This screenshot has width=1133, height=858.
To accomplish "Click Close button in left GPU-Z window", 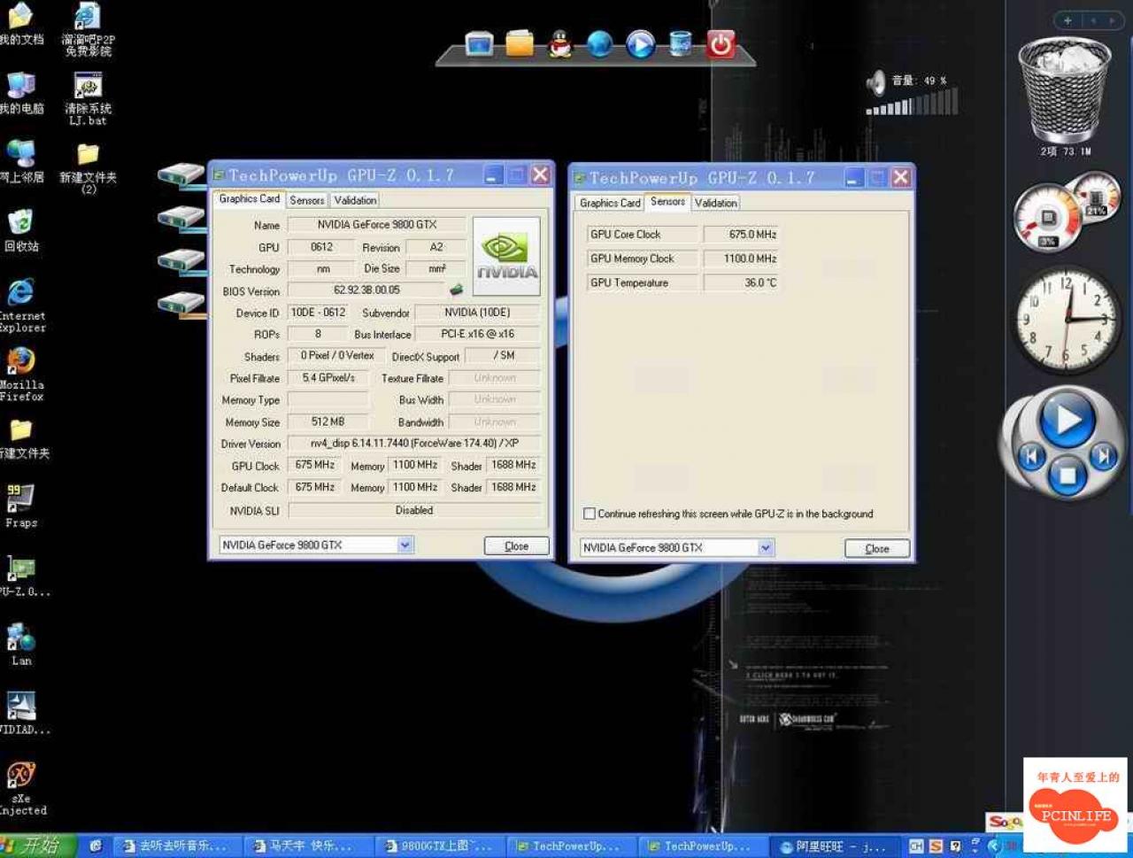I will point(517,546).
